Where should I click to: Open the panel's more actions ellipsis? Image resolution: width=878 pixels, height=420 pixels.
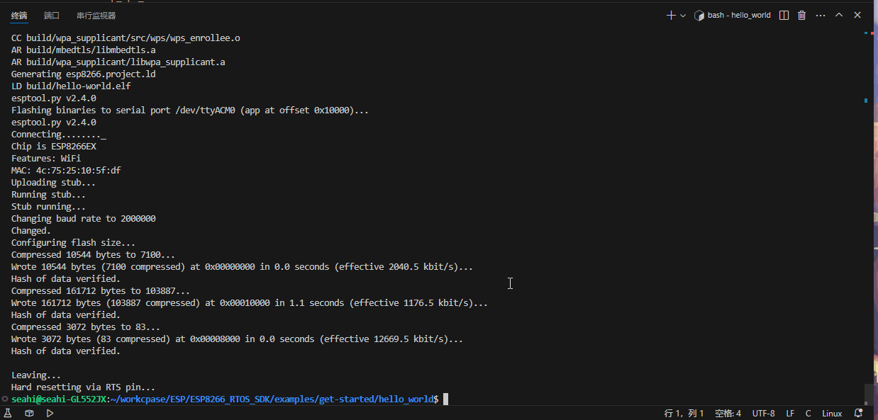tap(821, 15)
